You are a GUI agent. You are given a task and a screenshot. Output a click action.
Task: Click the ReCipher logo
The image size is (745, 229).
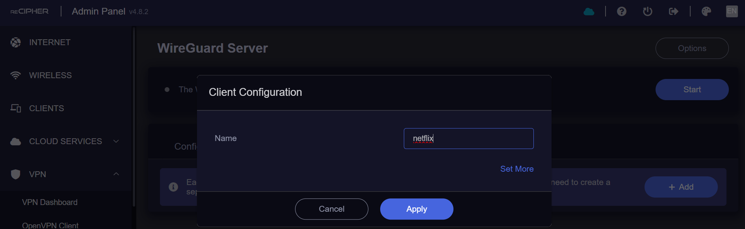(30, 11)
